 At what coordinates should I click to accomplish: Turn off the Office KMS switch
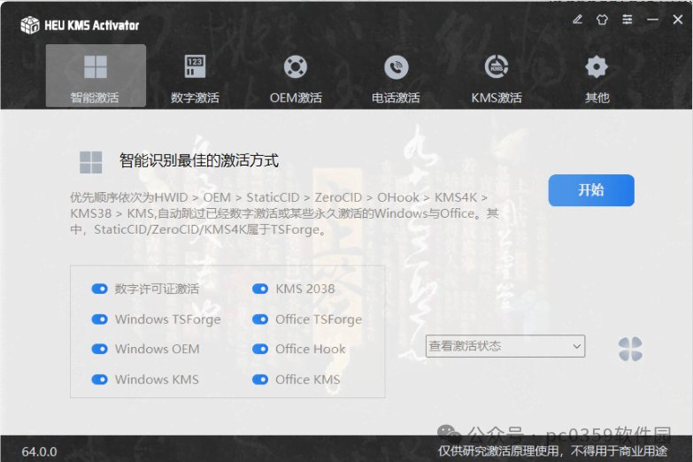click(x=260, y=380)
